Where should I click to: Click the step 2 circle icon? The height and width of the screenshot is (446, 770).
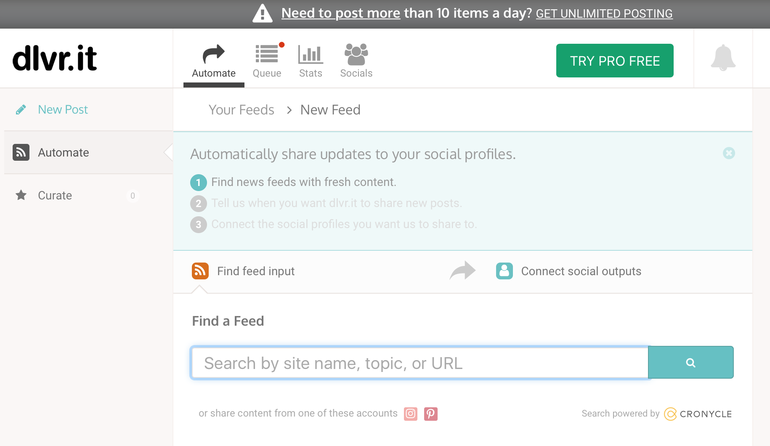[x=199, y=204]
